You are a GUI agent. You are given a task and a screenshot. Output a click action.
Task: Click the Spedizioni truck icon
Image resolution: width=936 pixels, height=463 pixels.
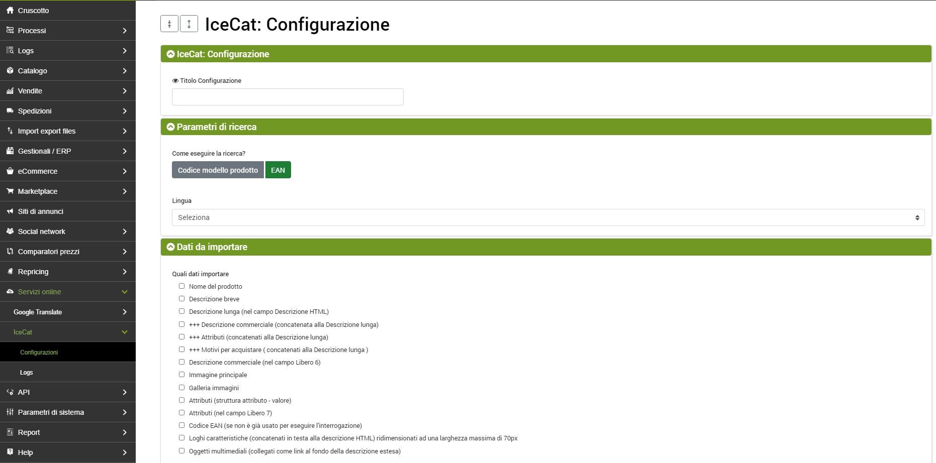10,110
